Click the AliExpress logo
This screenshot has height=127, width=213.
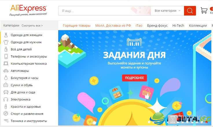click(x=28, y=10)
